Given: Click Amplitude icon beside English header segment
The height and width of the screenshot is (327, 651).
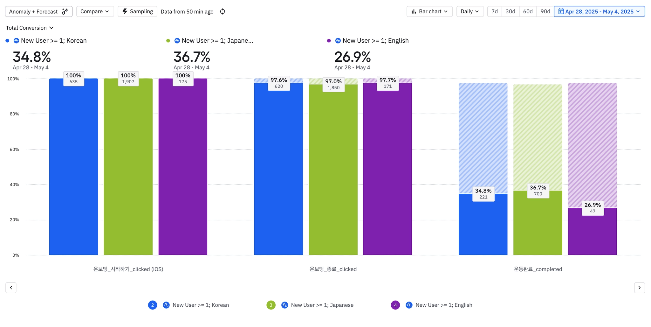Looking at the screenshot, I should 338,41.
